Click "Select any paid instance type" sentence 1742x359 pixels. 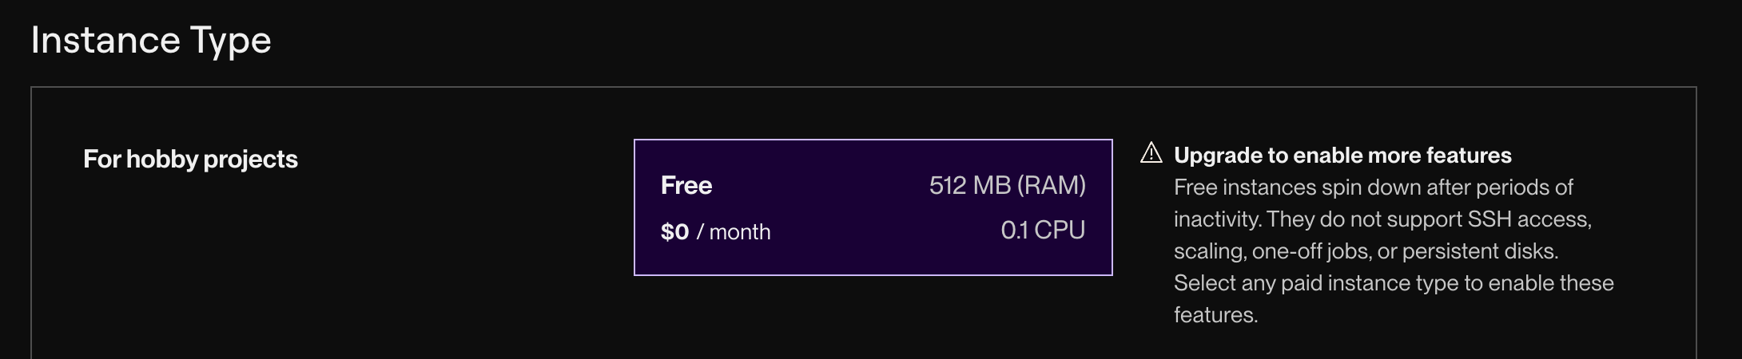click(1393, 282)
